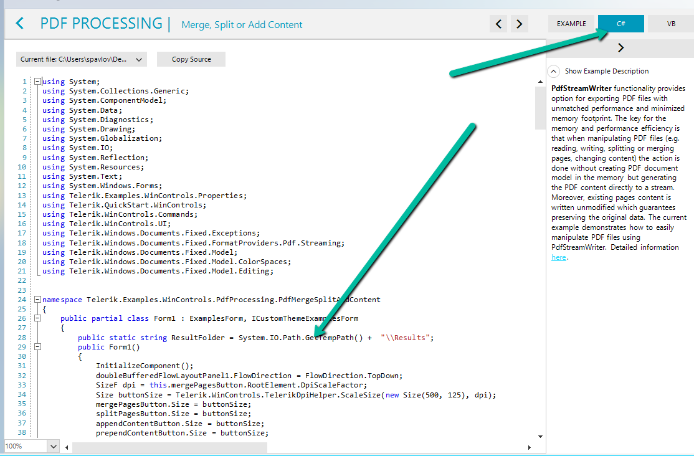
Task: Open the 100% zoom dropdown
Action: point(53,446)
